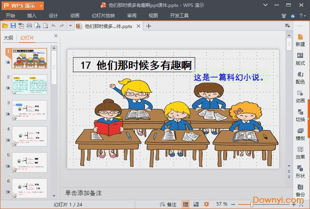This screenshot has width=310, height=209.
Task: Print the presentation with the printer icon
Action: tap(29, 26)
